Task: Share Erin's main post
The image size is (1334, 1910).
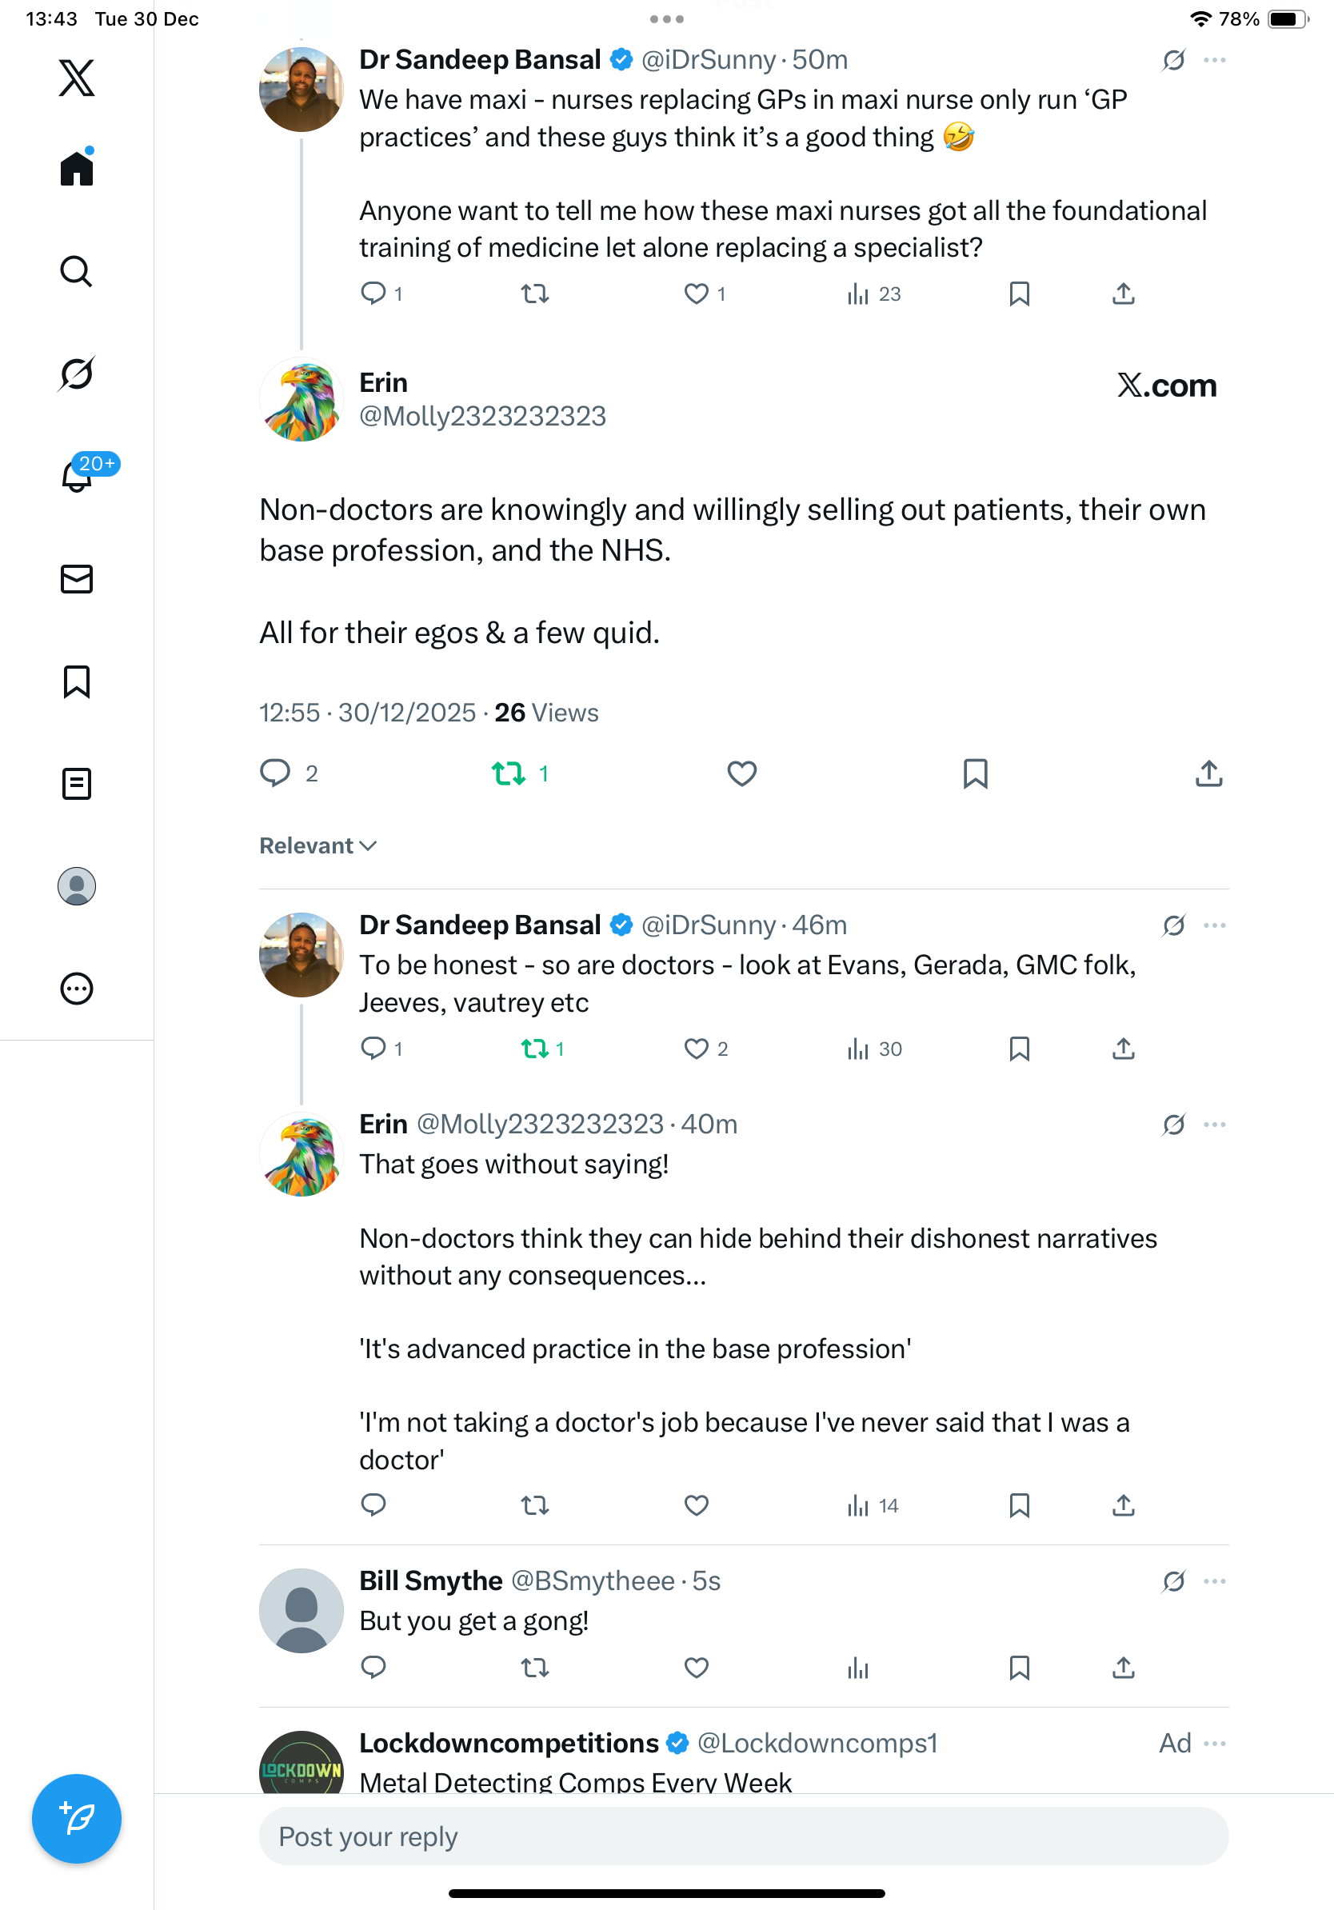Action: [x=1208, y=773]
